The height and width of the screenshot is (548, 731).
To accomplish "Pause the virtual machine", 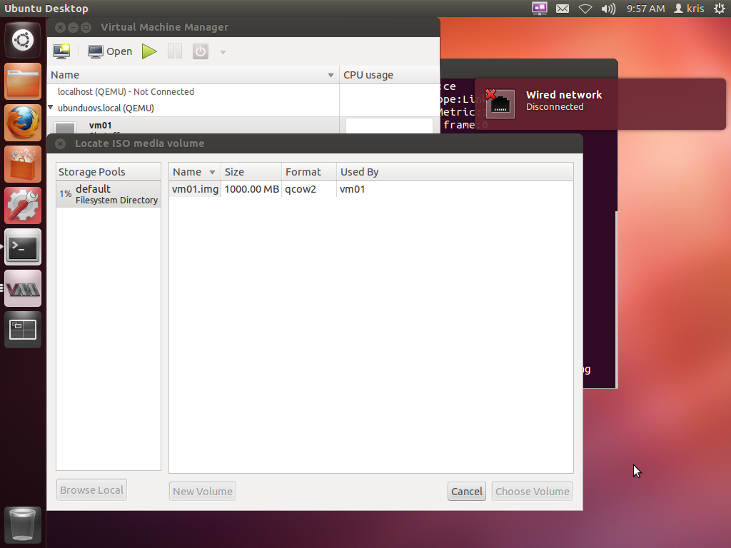I will coord(175,51).
